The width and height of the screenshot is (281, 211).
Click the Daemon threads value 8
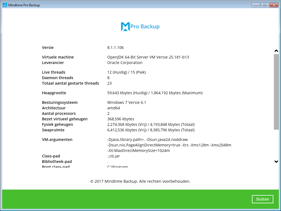click(108, 78)
